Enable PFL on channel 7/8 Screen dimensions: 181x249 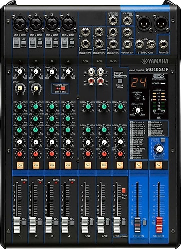pos(108,223)
